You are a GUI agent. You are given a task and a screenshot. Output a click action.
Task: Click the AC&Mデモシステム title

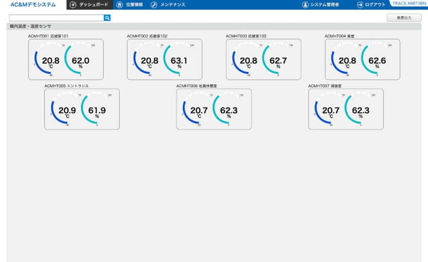pos(33,5)
